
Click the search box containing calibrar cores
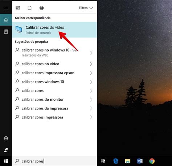54,161
